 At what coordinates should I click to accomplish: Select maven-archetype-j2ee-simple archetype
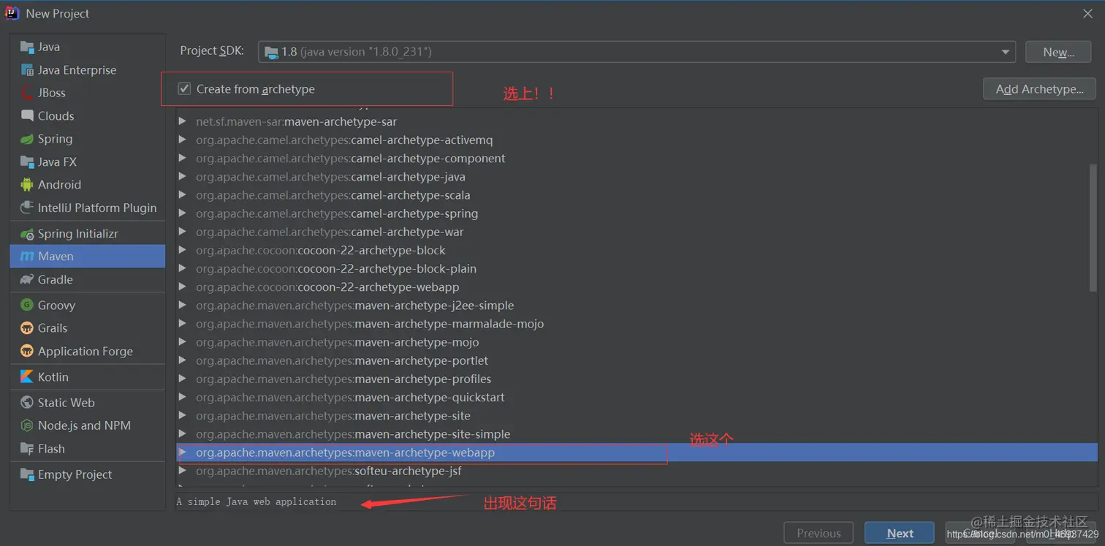pos(636,305)
